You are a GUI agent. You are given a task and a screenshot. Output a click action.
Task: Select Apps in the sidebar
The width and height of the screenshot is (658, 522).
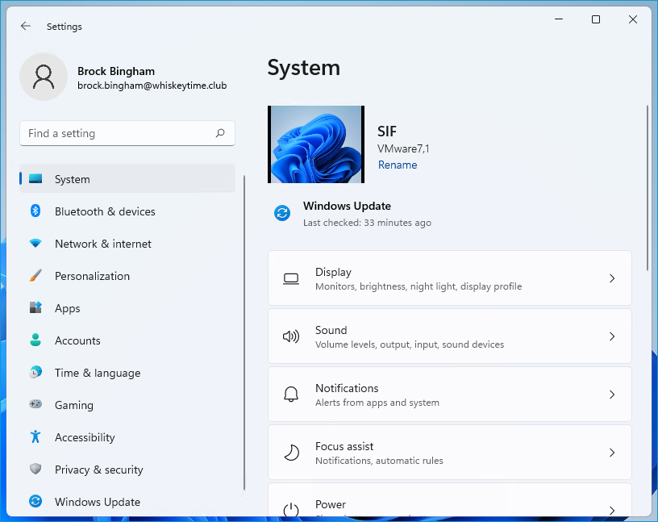[x=68, y=308]
